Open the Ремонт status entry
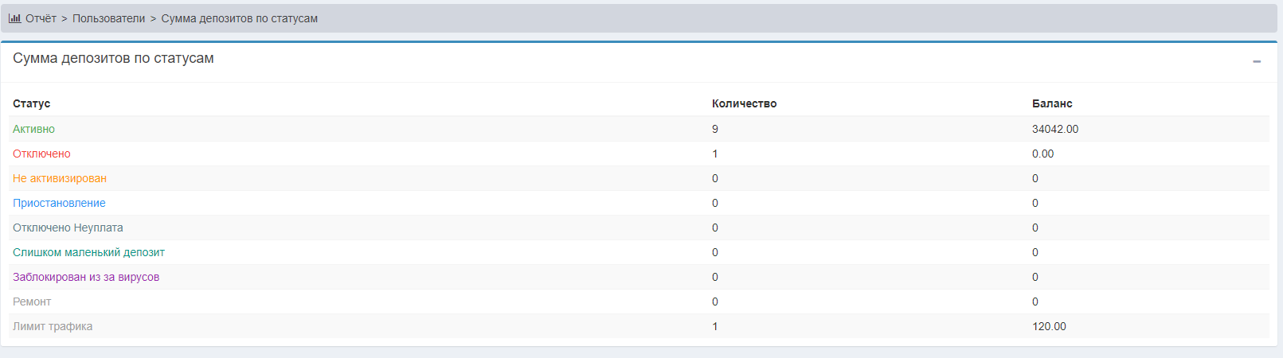Viewport: 1283px width, 358px height. coord(32,302)
